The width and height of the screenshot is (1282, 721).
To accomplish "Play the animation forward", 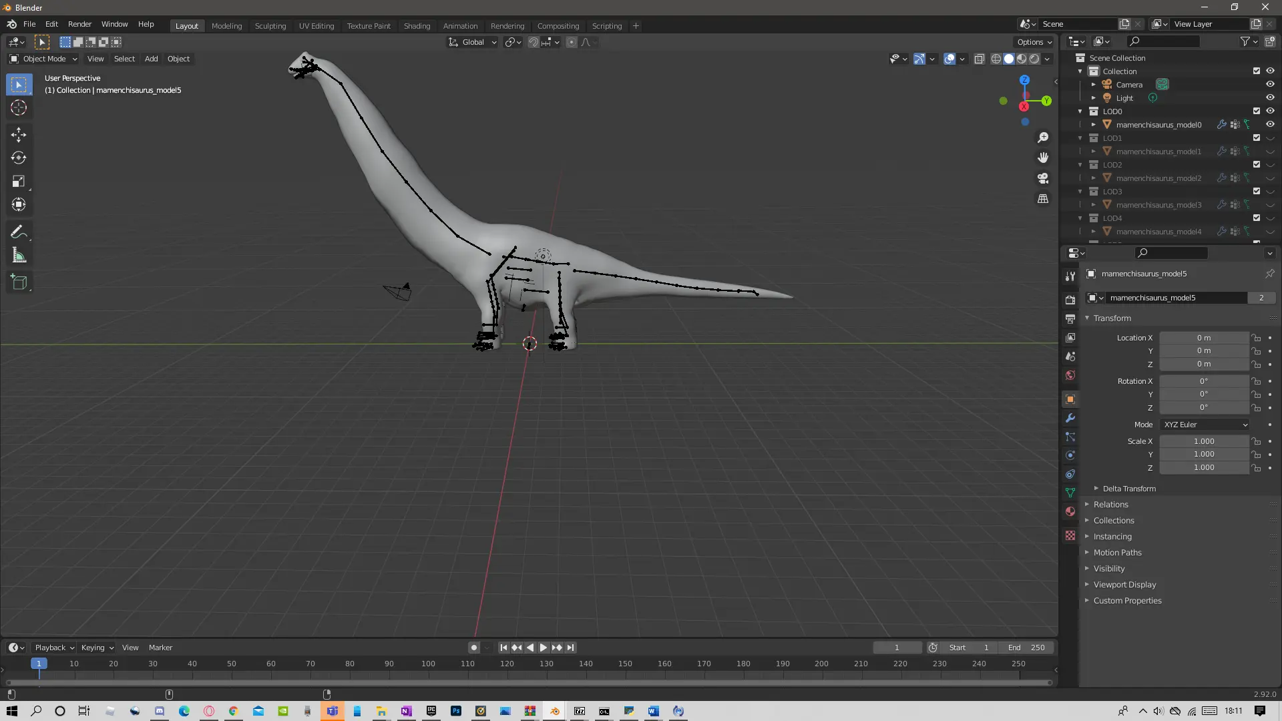I will click(x=544, y=648).
